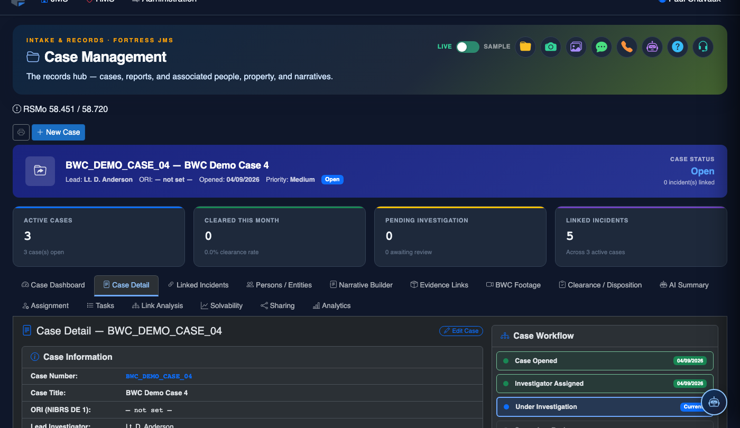
Task: Click the orange phone icon
Action: click(x=627, y=47)
